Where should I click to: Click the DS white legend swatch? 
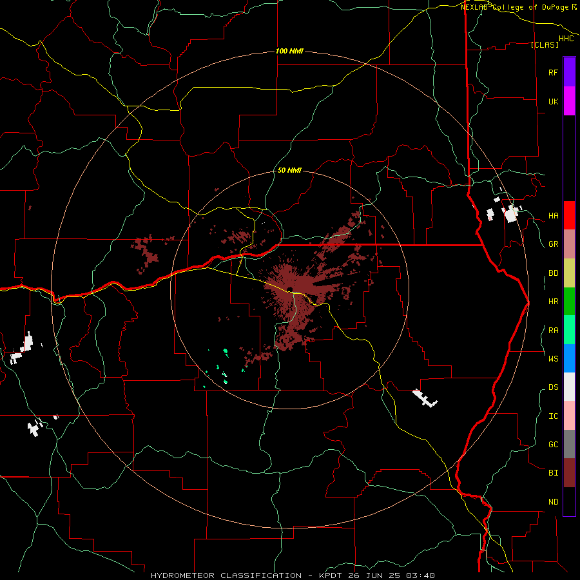569,387
